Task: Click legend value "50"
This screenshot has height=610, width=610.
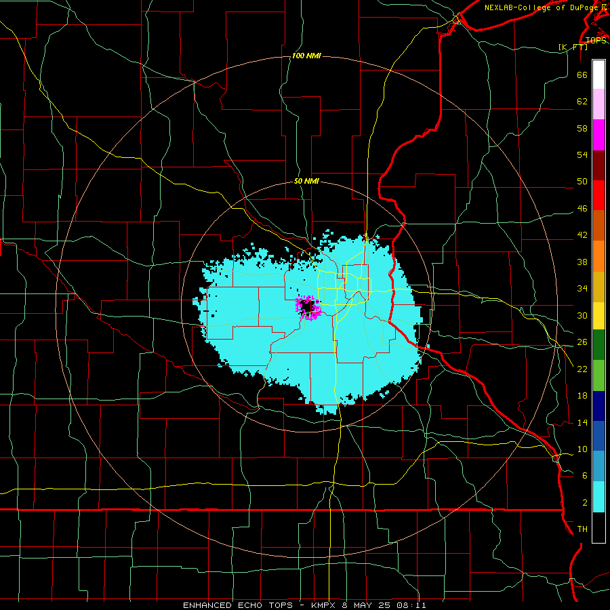Action: 582,181
